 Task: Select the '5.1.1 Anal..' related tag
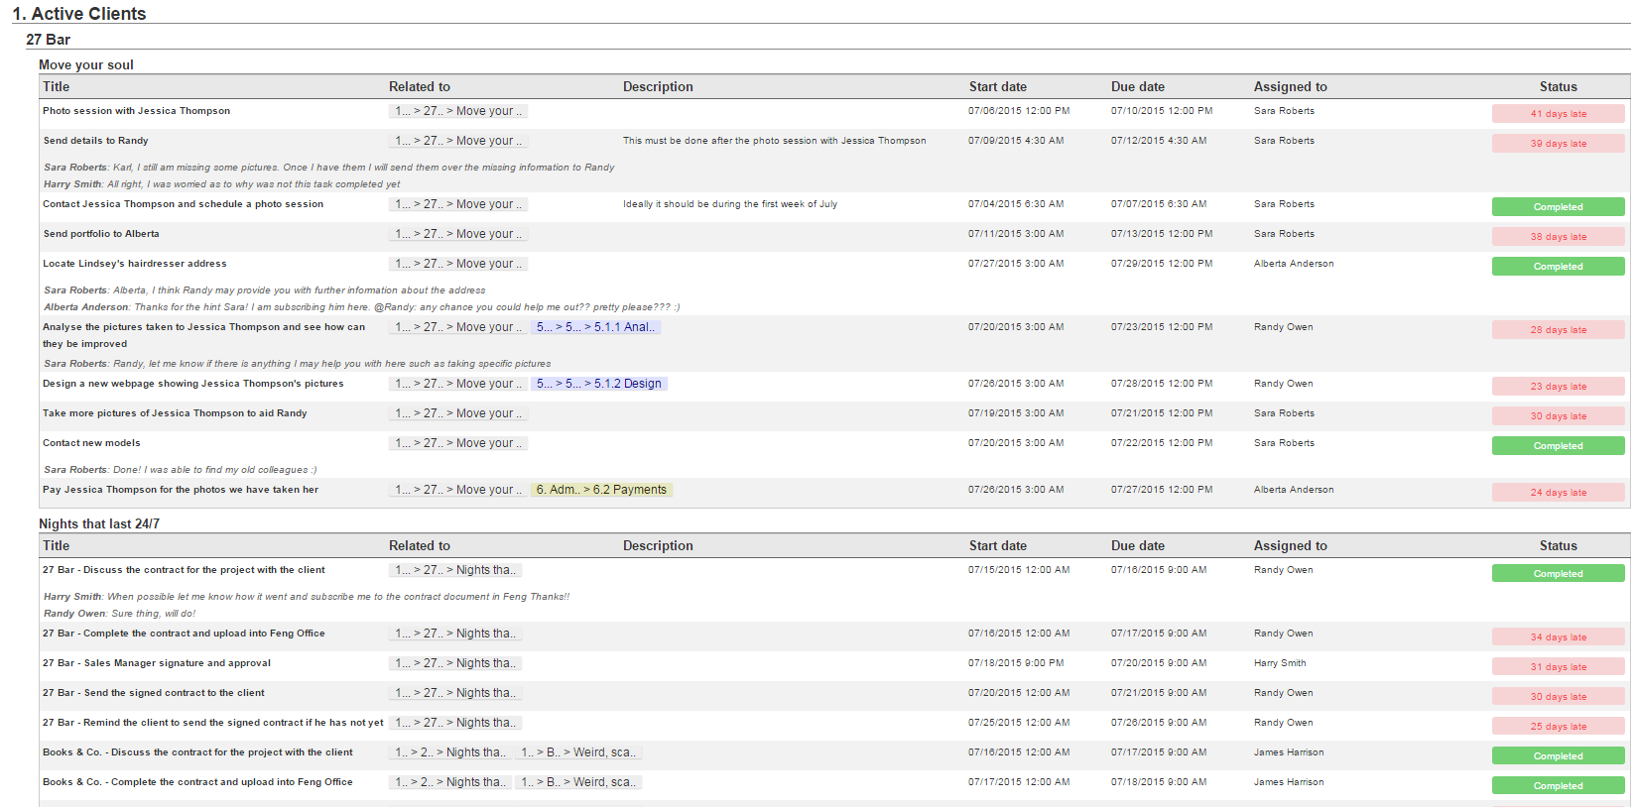click(595, 327)
